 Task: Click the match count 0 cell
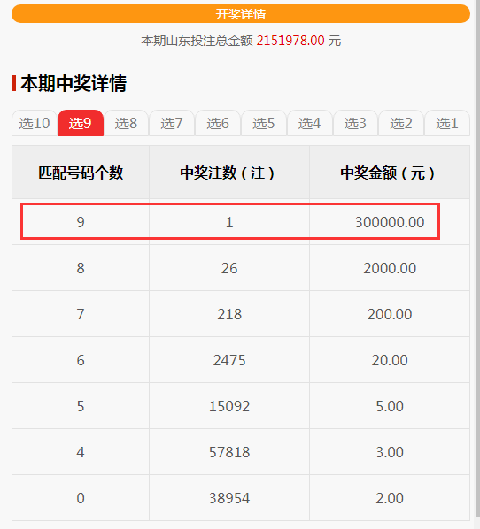[x=81, y=498]
